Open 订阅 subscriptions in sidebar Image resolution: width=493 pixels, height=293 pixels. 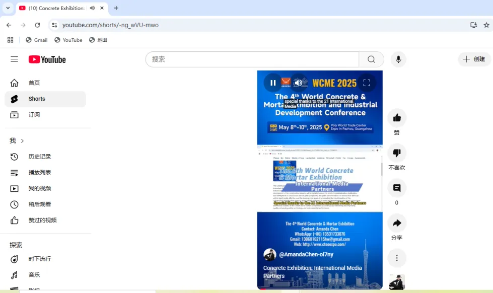45,115
